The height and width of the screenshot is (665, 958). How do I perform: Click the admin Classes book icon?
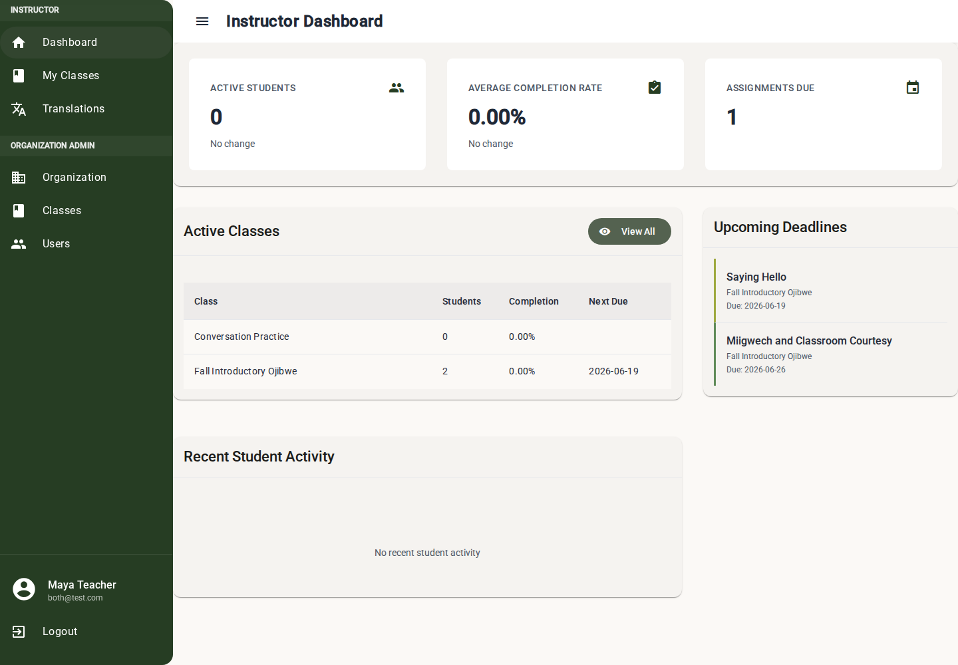pyautogui.click(x=19, y=211)
